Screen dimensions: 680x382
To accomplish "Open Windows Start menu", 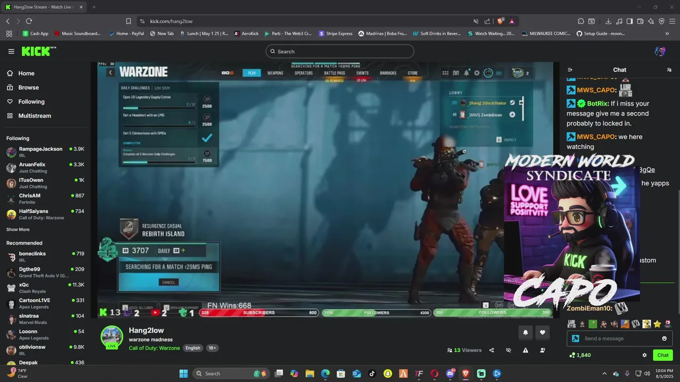I will point(183,374).
